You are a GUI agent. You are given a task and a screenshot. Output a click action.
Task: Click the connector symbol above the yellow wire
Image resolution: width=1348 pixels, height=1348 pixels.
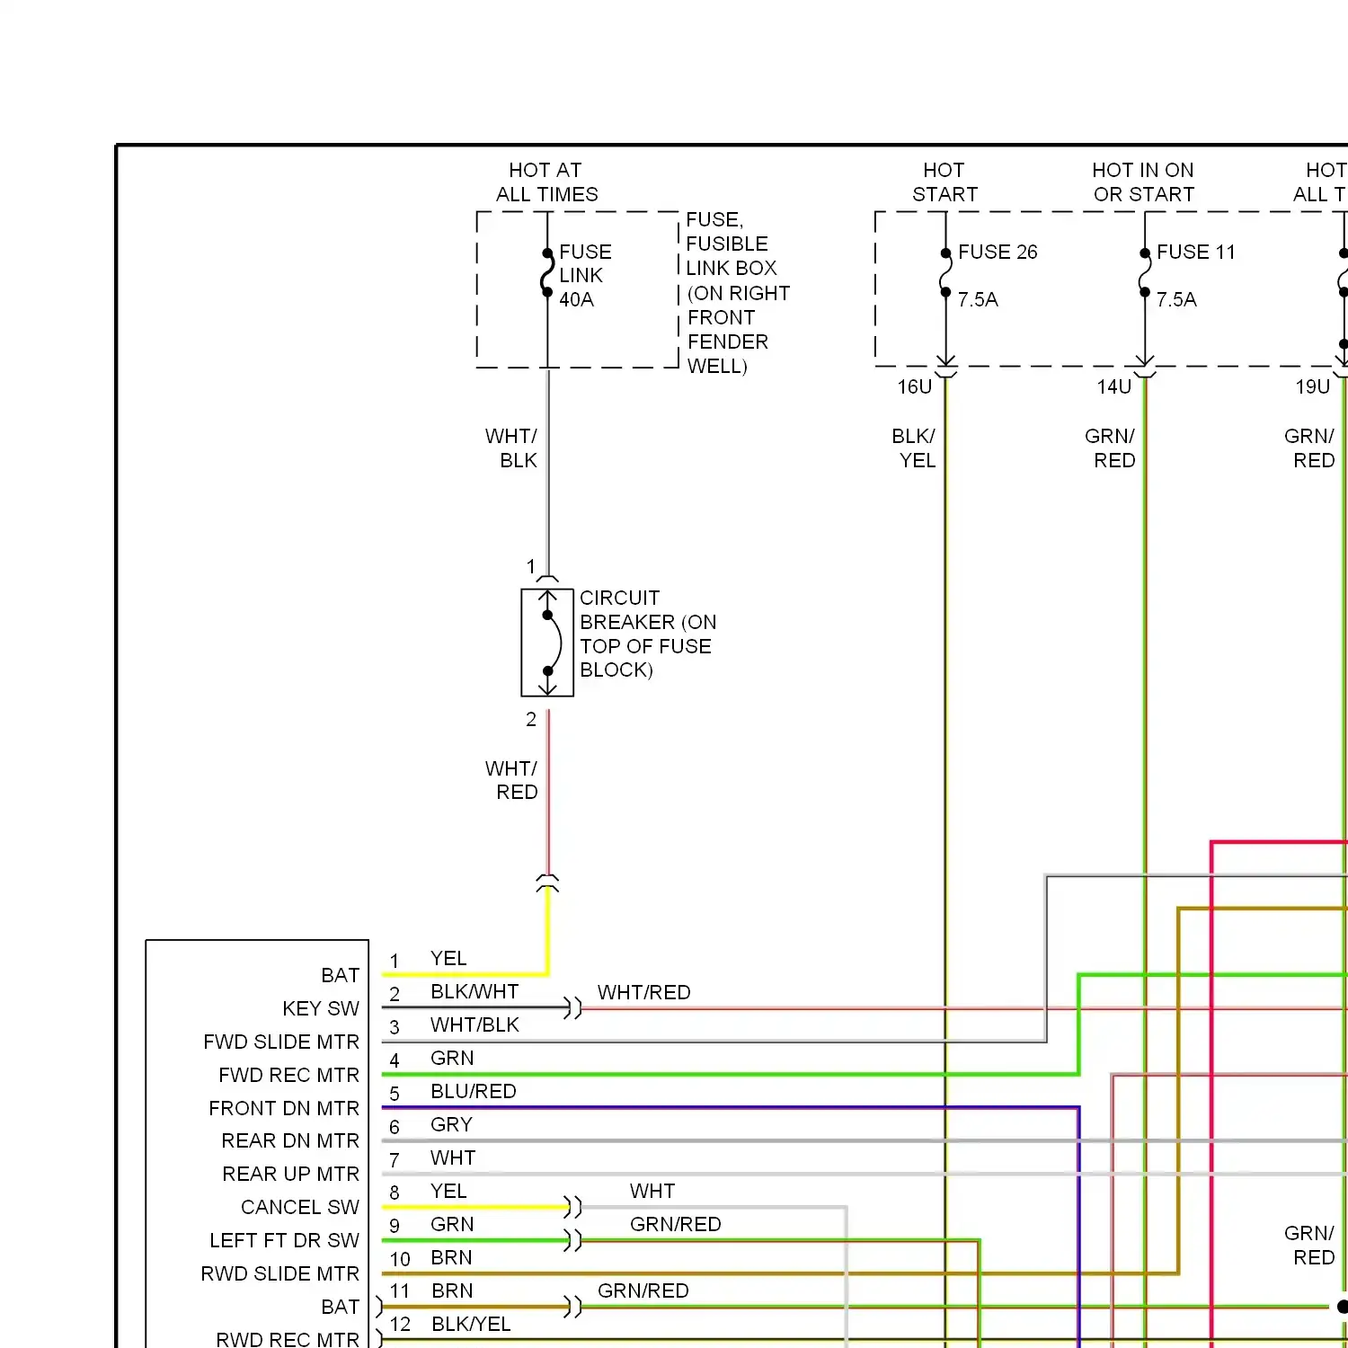[547, 882]
